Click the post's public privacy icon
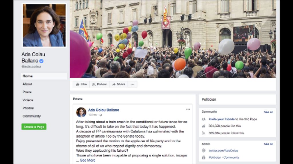Viewport: 293px width, 164px height. (x=101, y=115)
